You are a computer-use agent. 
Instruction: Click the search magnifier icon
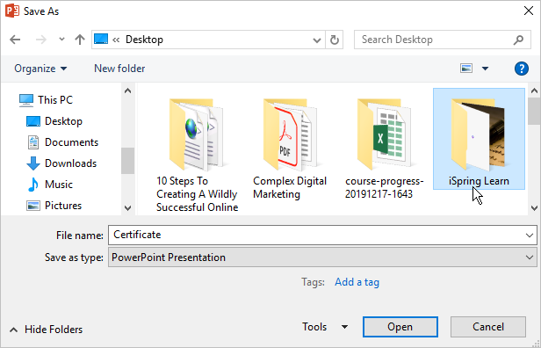pos(518,40)
